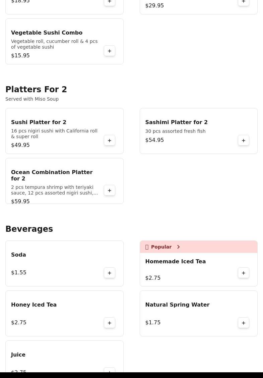Click the Homemade Iced Tea title

click(x=175, y=262)
